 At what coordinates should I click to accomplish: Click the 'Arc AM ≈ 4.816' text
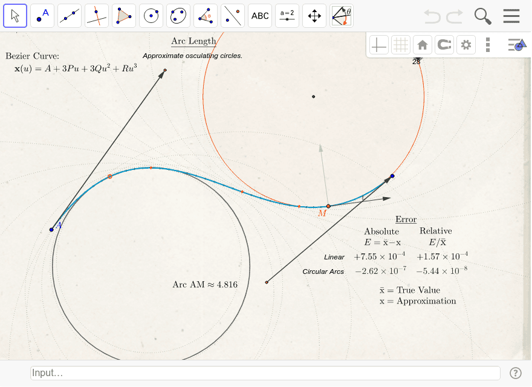coord(205,284)
